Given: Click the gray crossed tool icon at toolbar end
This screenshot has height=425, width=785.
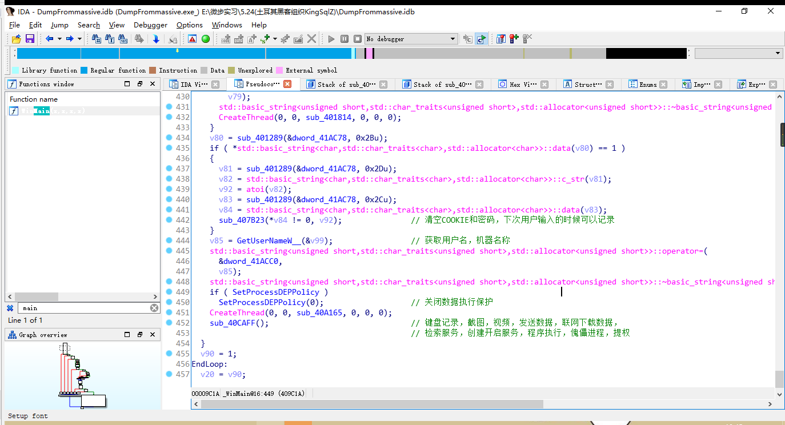Looking at the screenshot, I should pyautogui.click(x=527, y=39).
